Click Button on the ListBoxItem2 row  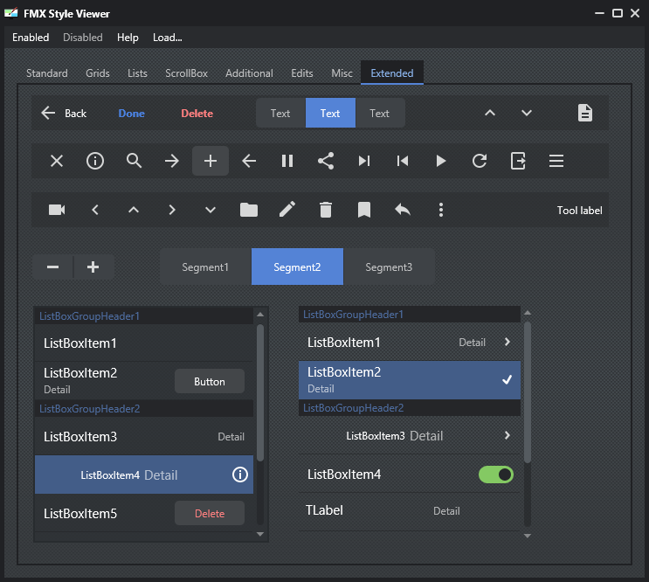click(210, 381)
